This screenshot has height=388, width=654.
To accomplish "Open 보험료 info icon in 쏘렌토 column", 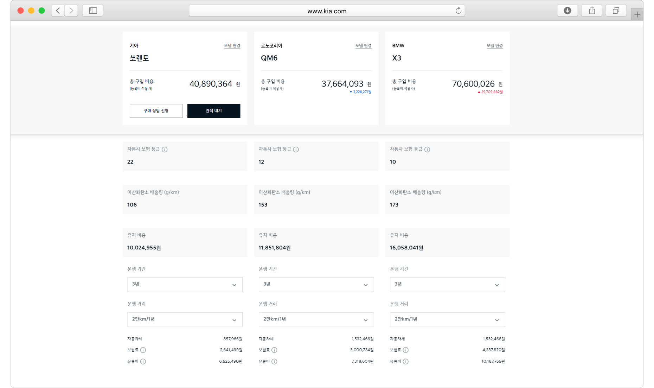I will point(143,350).
